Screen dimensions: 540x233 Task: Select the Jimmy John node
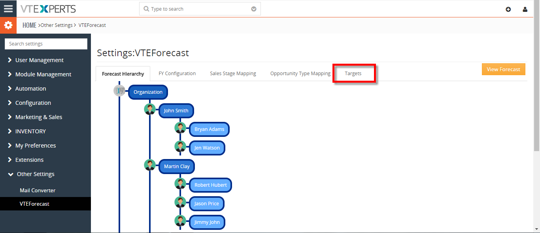coord(207,222)
